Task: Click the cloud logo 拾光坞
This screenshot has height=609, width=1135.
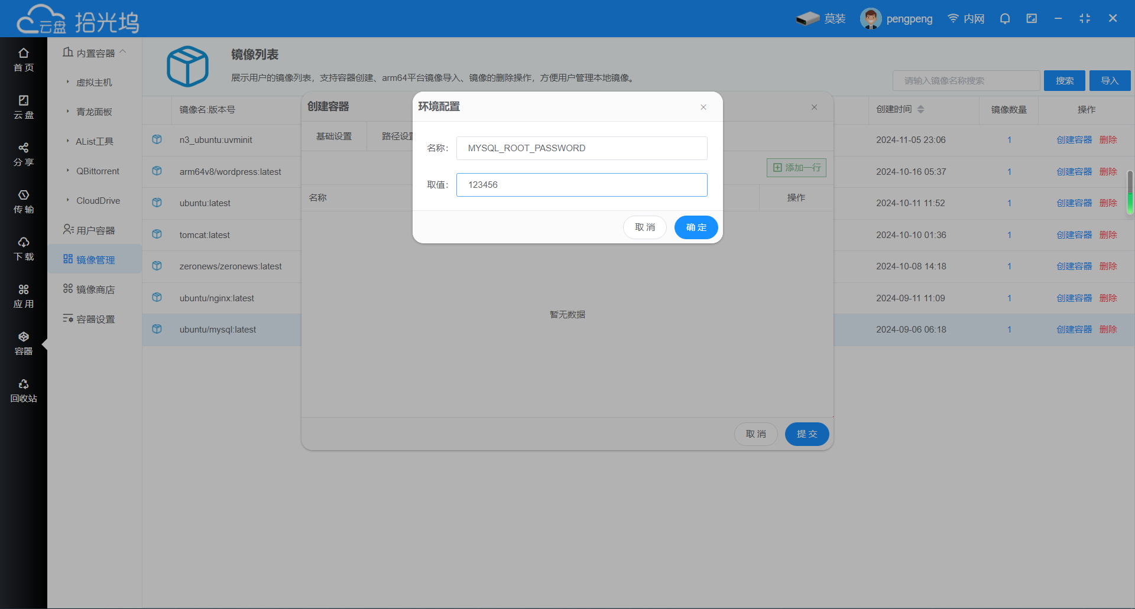Action: coord(77,20)
